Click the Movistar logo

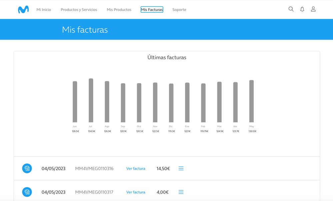(x=23, y=10)
